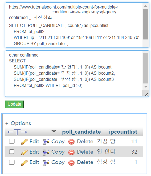Sort by the poll_candidate column header
151x176 pixels.
click(81, 132)
